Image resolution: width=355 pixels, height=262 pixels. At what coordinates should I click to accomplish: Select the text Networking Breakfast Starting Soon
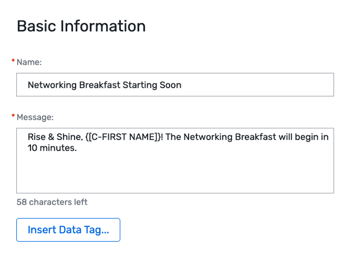coord(104,85)
